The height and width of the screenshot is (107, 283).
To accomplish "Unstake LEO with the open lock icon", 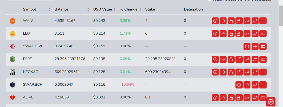I will [x=239, y=33].
